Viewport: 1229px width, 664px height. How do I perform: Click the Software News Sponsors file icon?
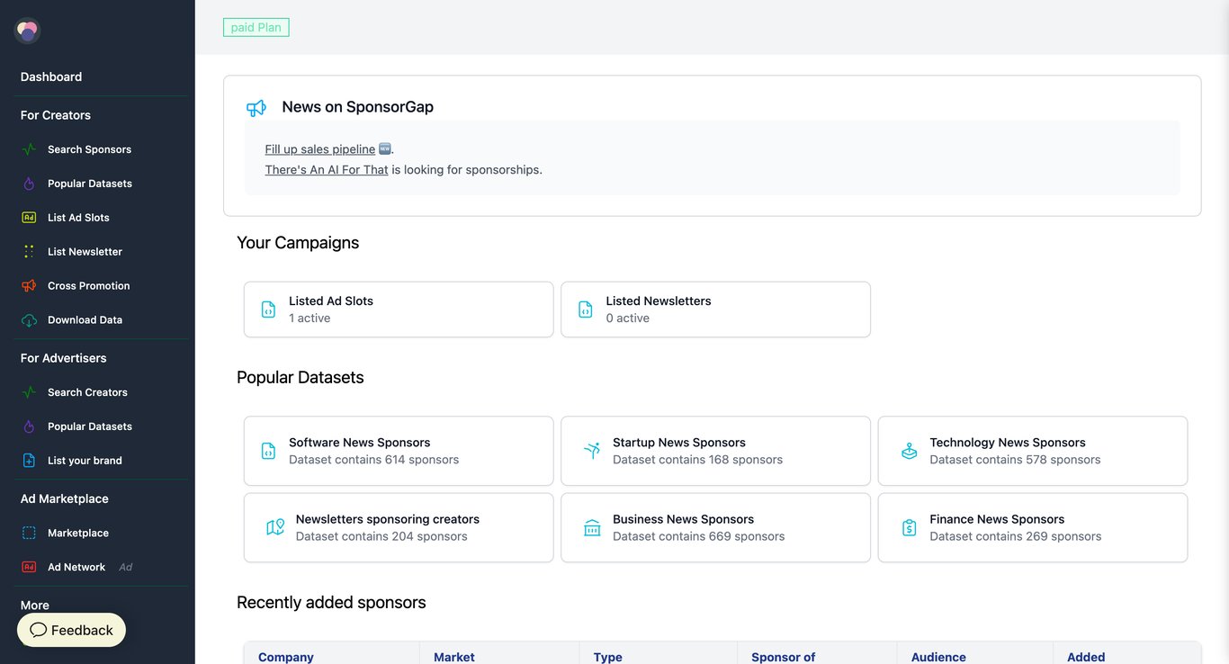(268, 451)
